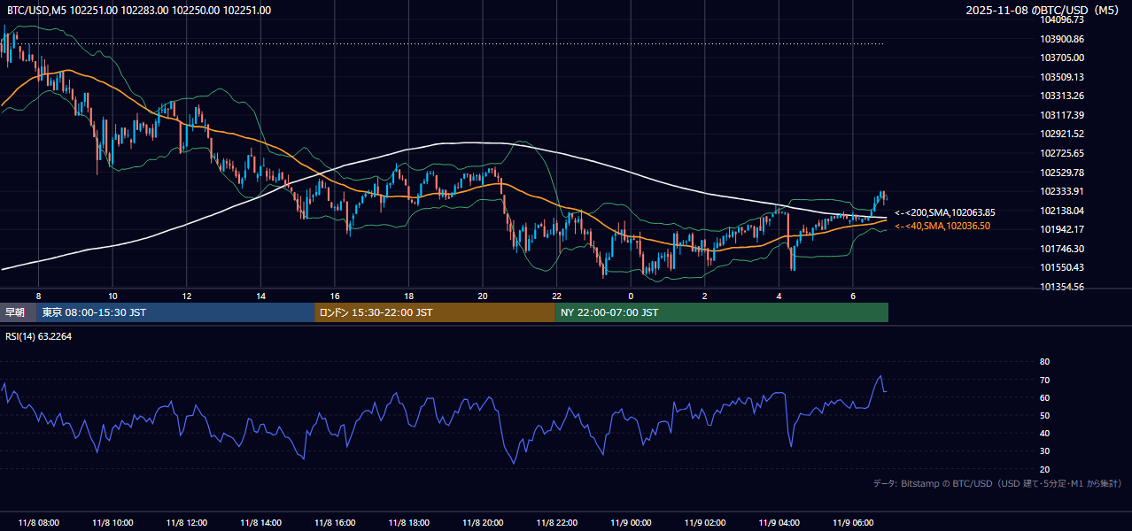Select the 103705.00 price axis label

pos(1062,58)
